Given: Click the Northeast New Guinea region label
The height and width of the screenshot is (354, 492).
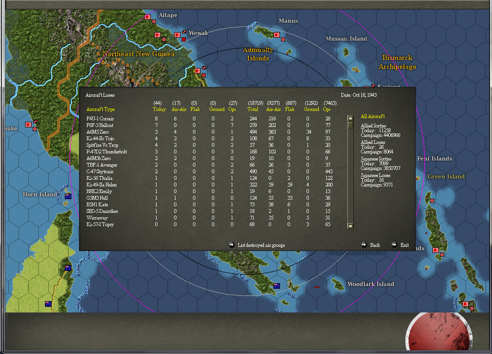Looking at the screenshot, I should (138, 54).
